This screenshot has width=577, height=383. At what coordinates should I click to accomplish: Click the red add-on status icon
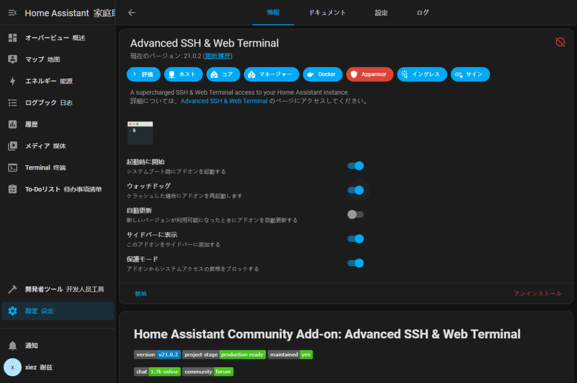[x=560, y=42]
